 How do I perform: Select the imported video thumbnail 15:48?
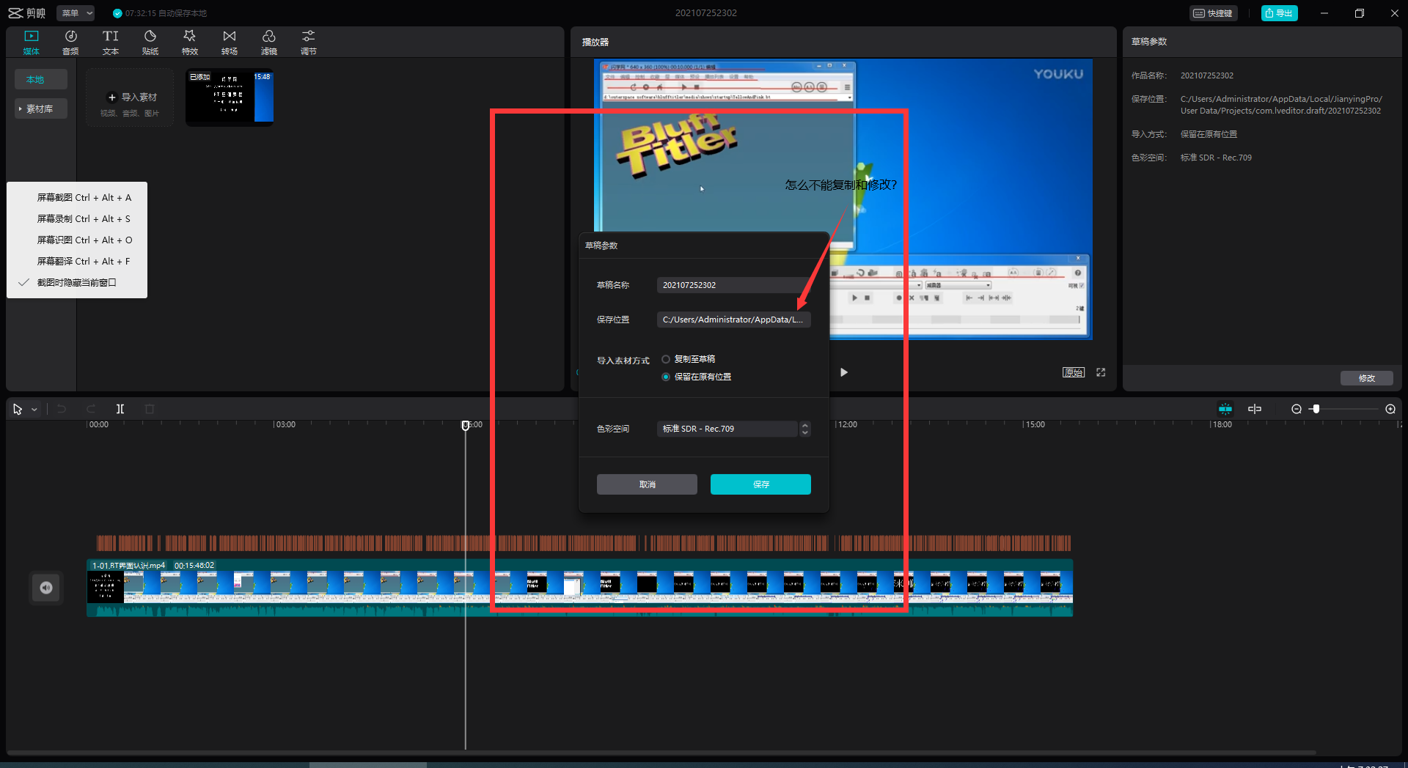tap(230, 97)
